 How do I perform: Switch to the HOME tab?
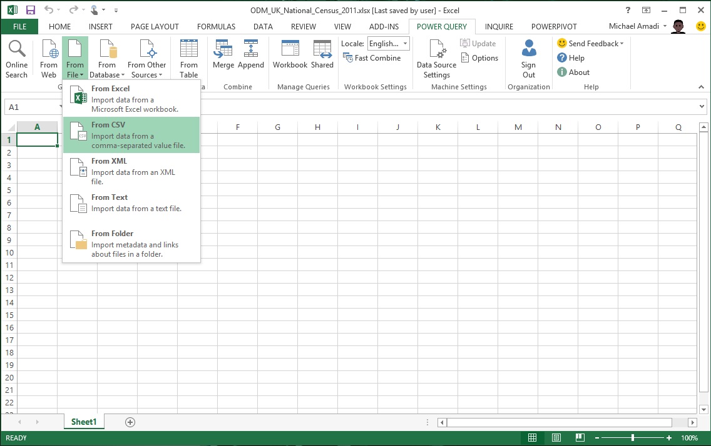(x=60, y=27)
